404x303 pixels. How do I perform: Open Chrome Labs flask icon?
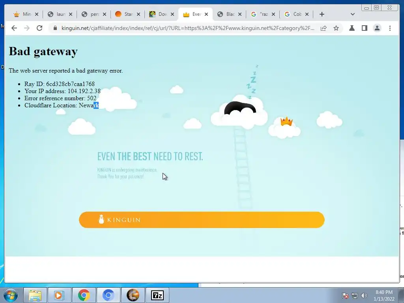click(352, 28)
